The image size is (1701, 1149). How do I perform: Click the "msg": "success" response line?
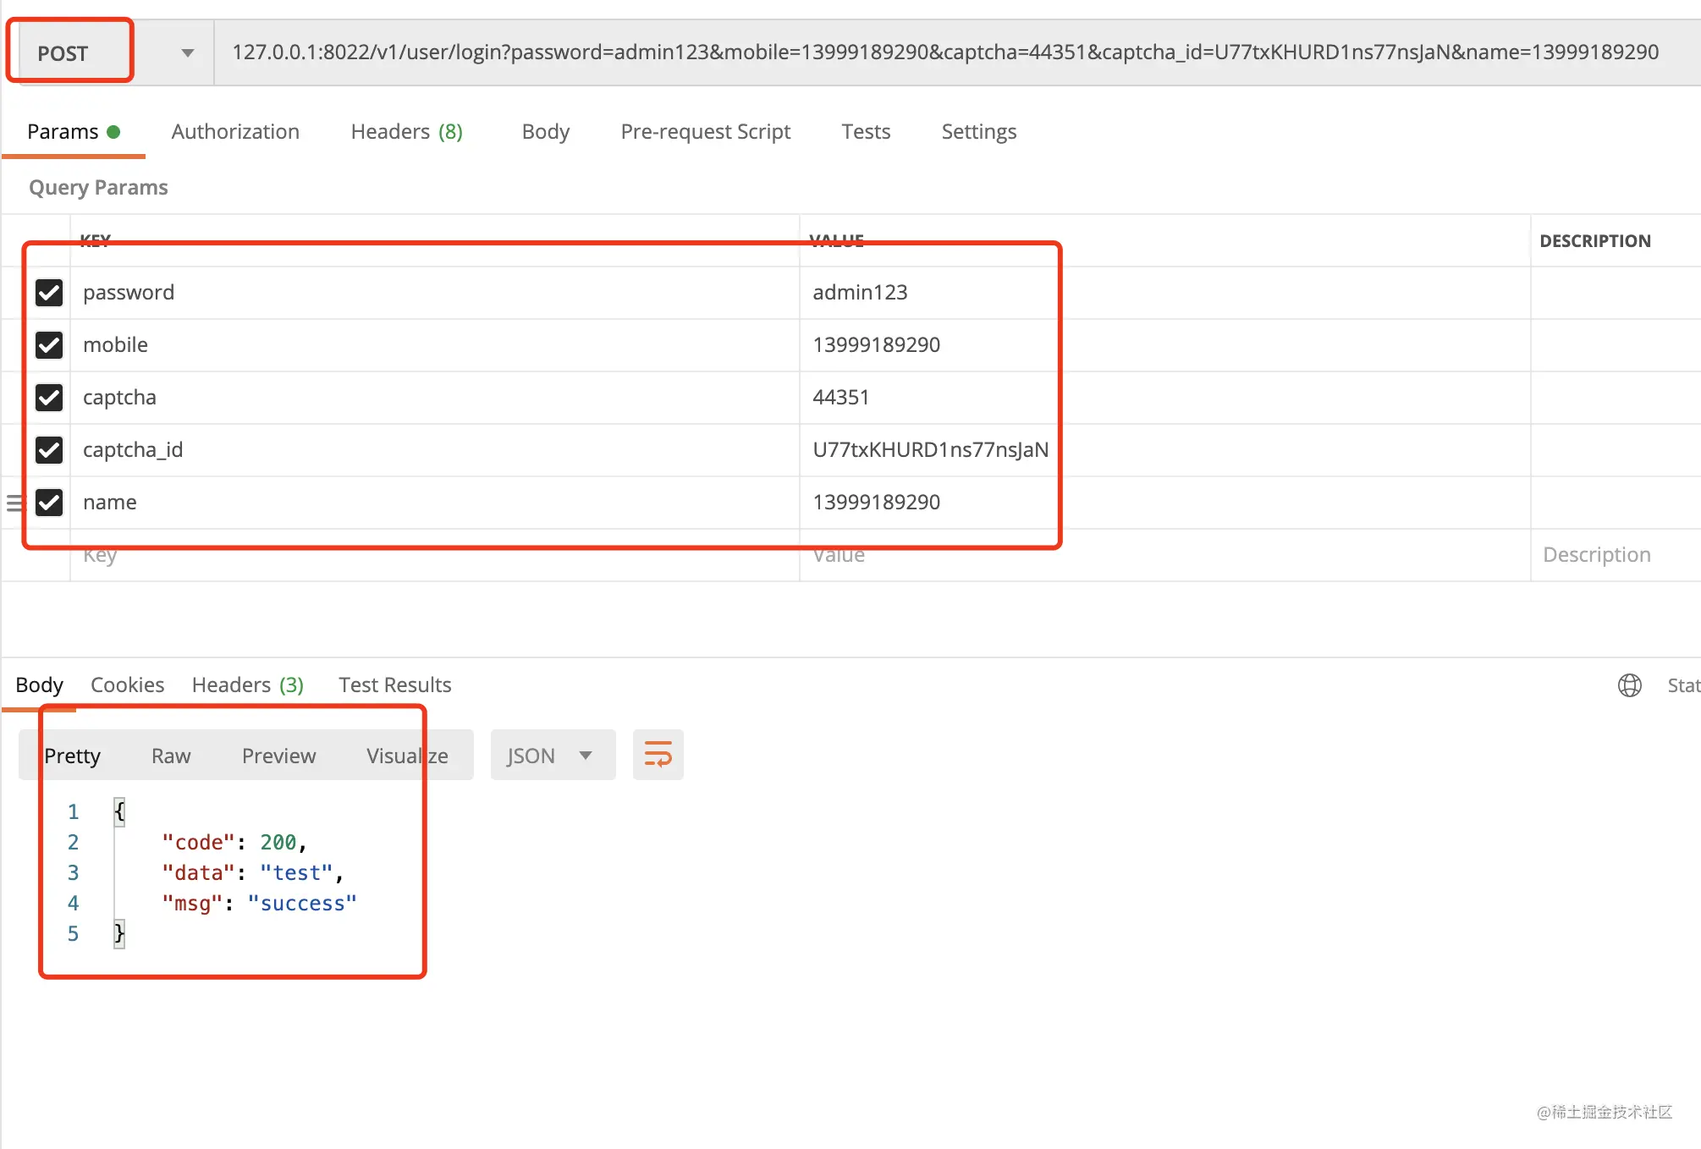259,904
